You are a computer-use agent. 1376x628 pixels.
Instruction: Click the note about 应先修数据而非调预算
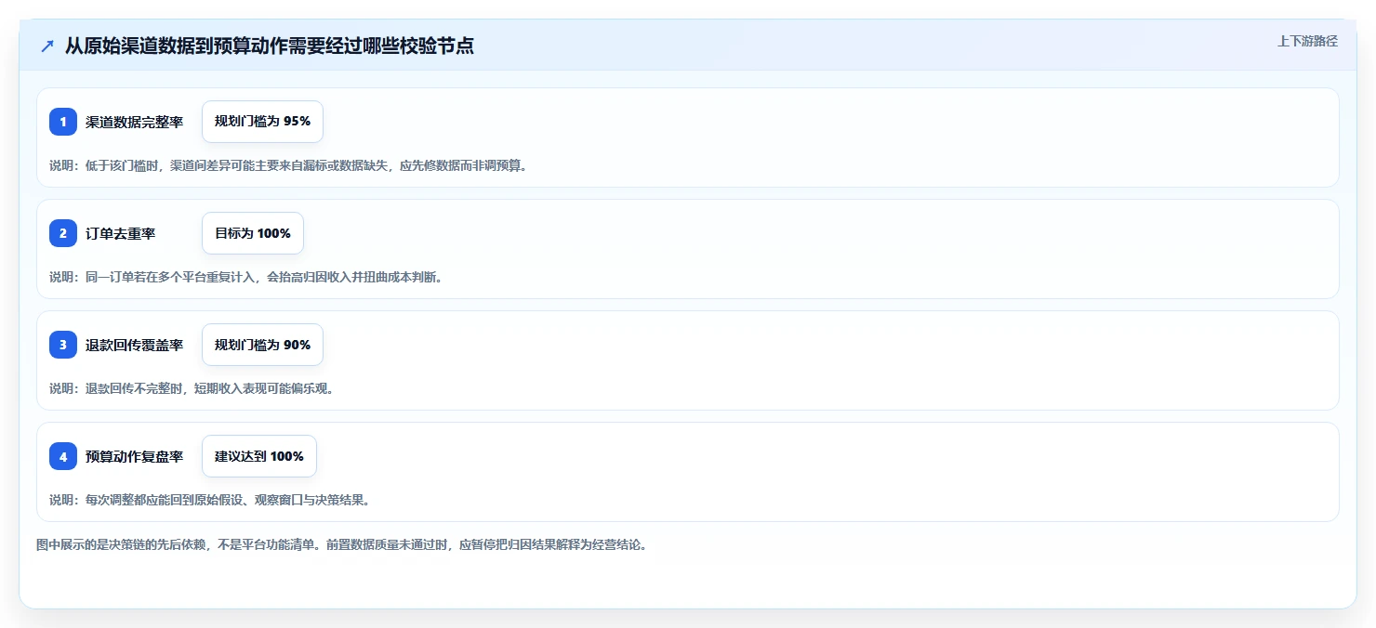point(288,166)
